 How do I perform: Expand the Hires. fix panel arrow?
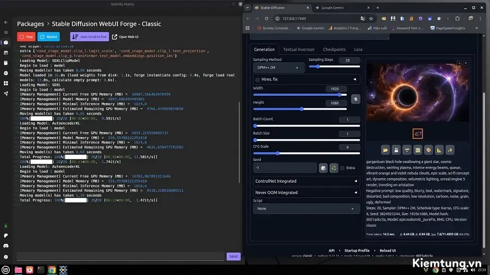tap(354, 79)
